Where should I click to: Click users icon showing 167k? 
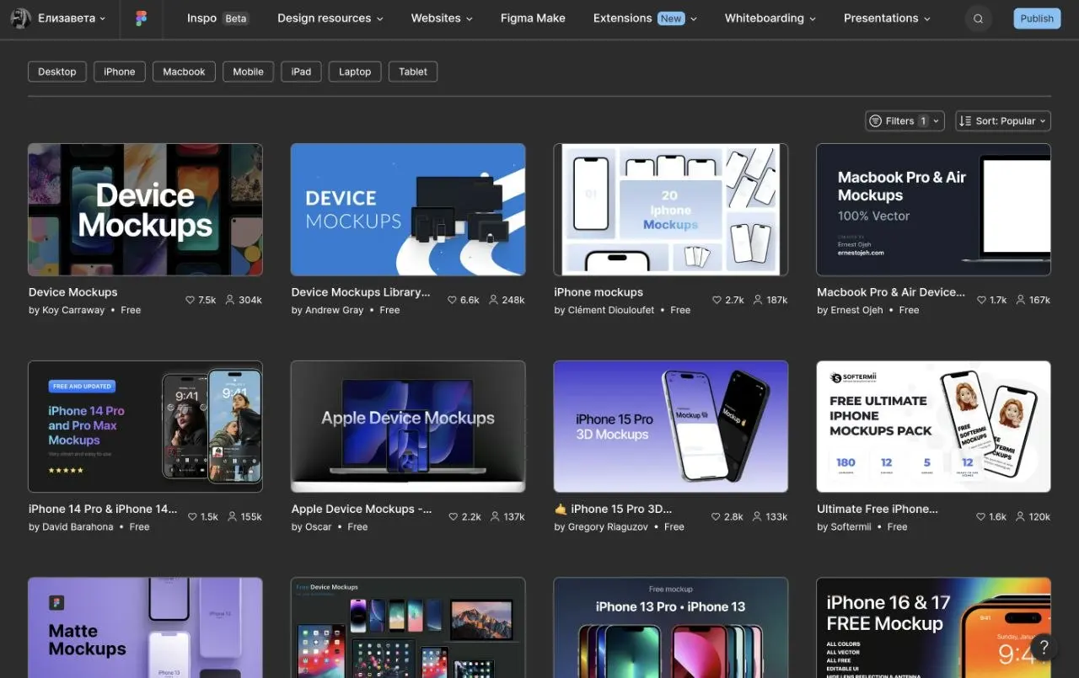pyautogui.click(x=1020, y=300)
